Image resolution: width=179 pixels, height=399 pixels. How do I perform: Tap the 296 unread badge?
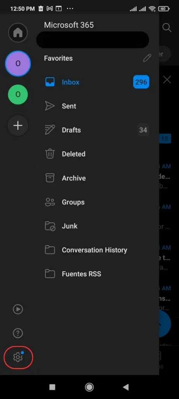[x=141, y=82]
